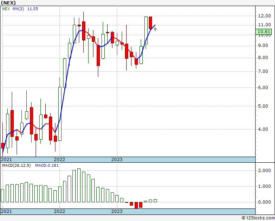
Task: Click the 2023 label on MACD axis
Action: [x=117, y=211]
